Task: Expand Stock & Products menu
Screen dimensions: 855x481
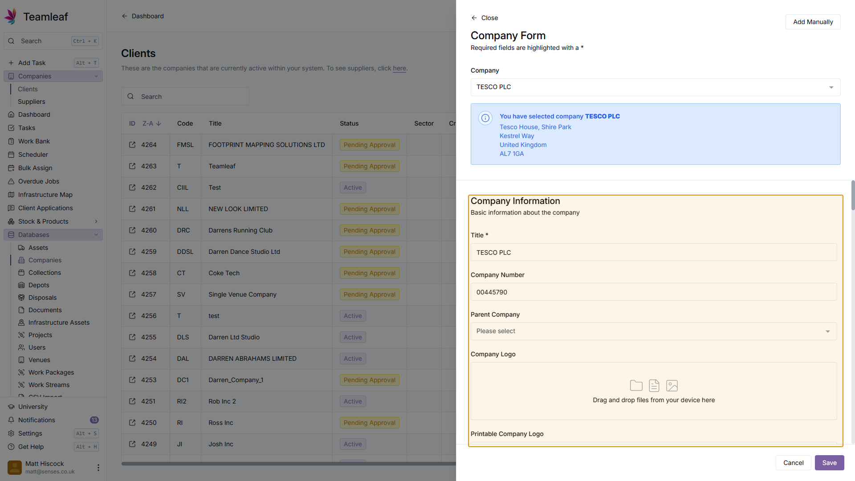Action: coord(96,221)
